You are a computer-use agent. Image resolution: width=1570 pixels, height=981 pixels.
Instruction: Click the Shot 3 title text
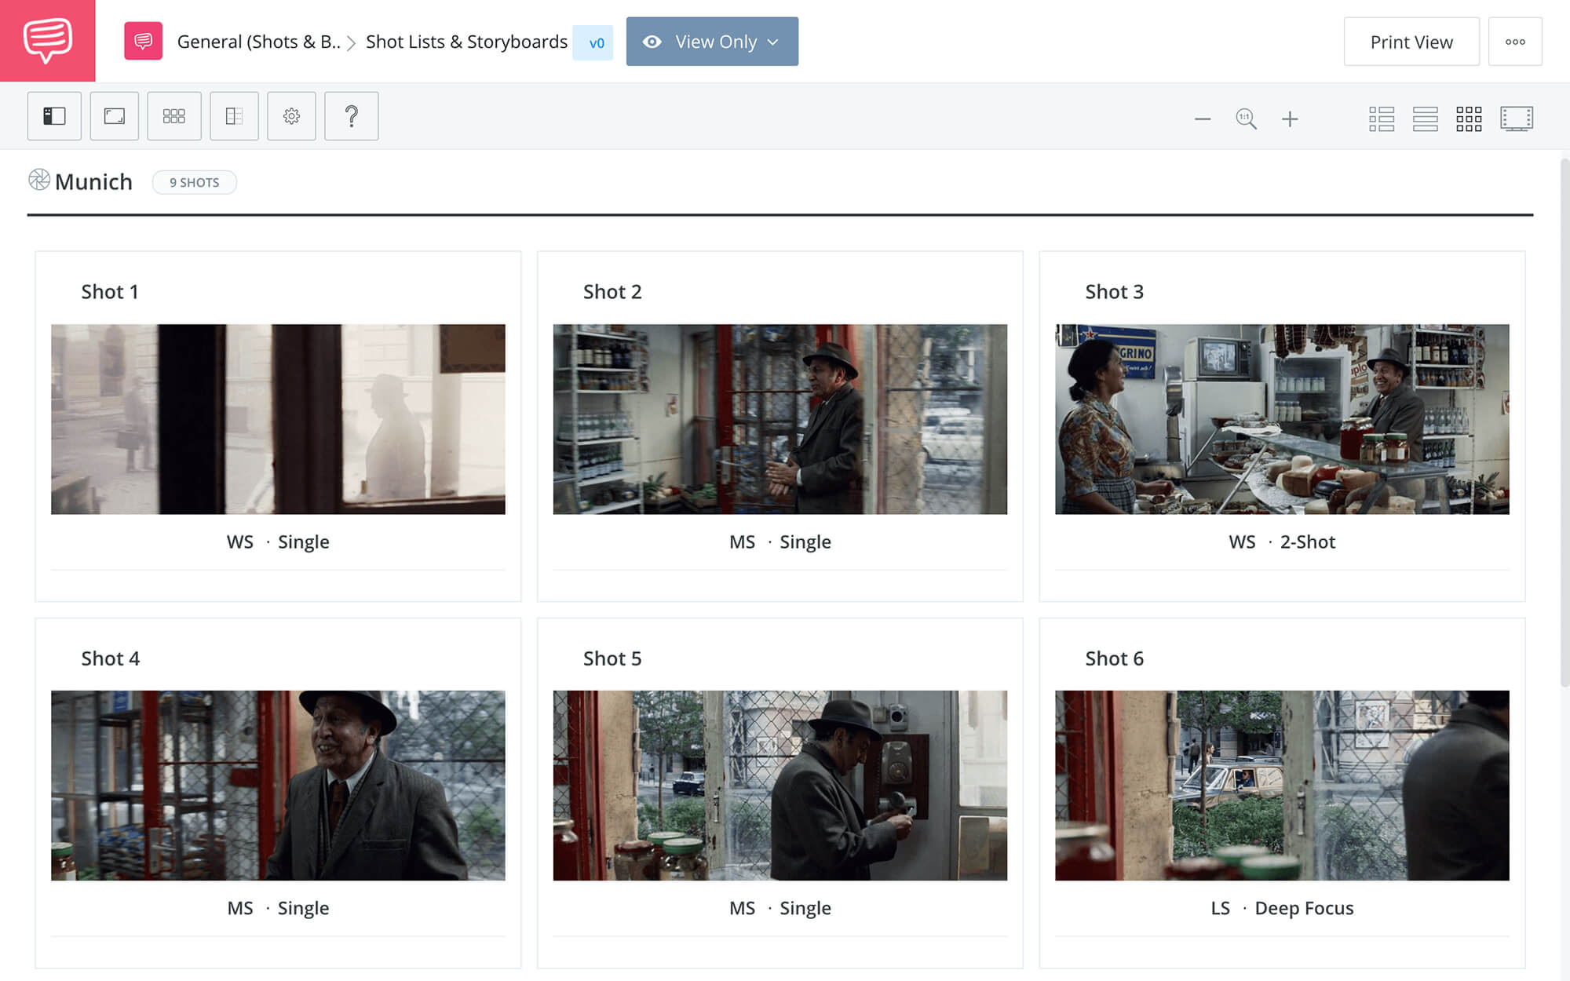[x=1114, y=292]
